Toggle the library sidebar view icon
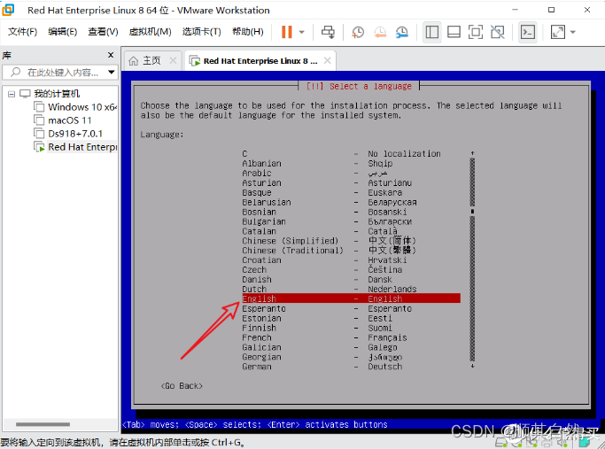Screen dimensions: 605x449 [431, 32]
